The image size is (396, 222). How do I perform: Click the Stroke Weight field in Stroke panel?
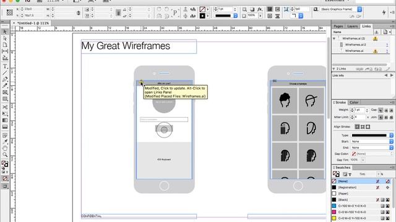click(359, 110)
